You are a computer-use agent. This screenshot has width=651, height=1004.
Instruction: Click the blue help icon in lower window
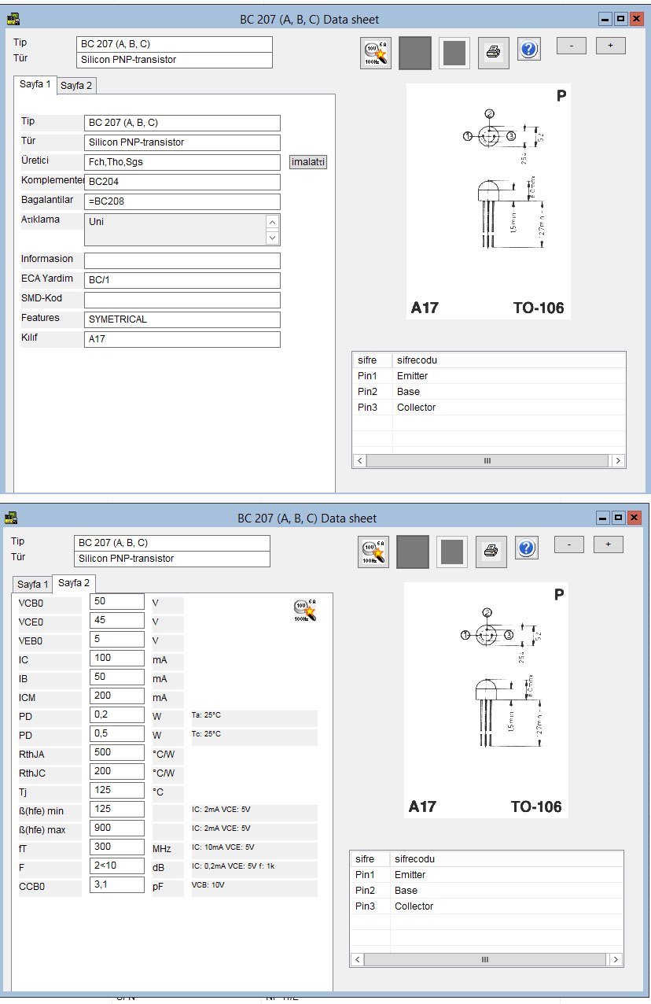point(527,548)
